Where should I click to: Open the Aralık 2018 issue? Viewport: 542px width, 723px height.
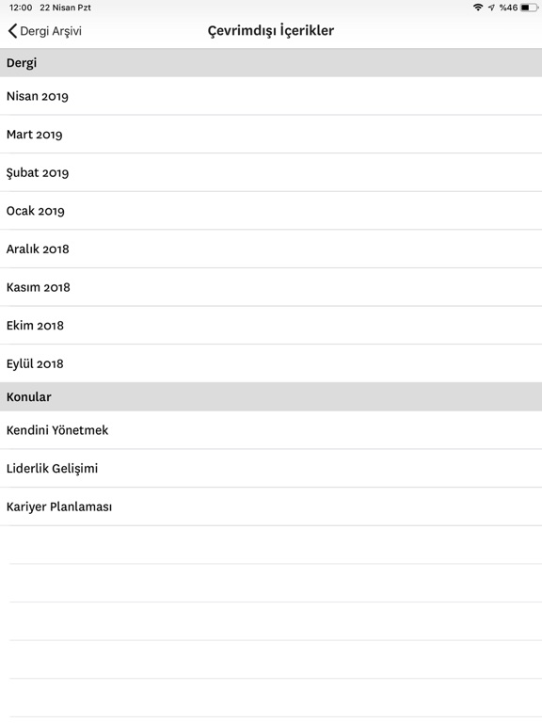271,249
